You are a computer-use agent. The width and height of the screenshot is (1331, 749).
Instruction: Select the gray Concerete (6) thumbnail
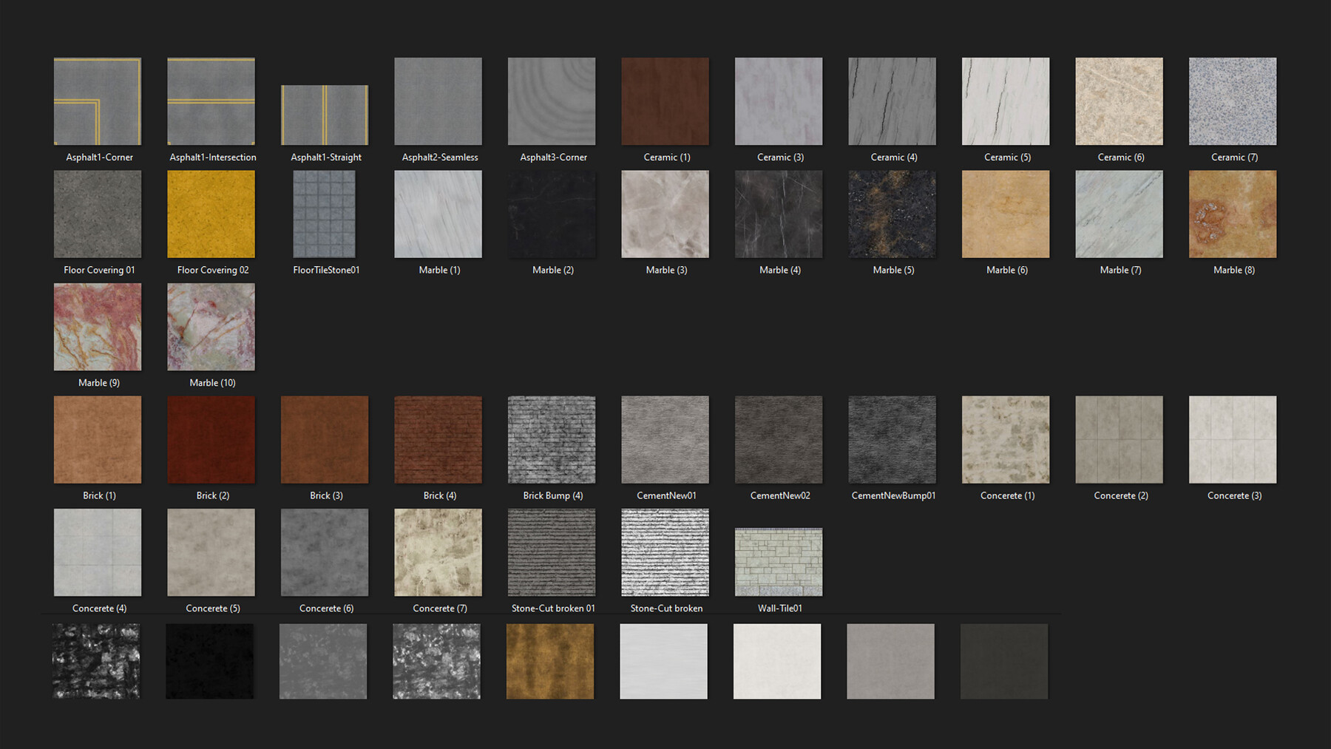tap(325, 552)
